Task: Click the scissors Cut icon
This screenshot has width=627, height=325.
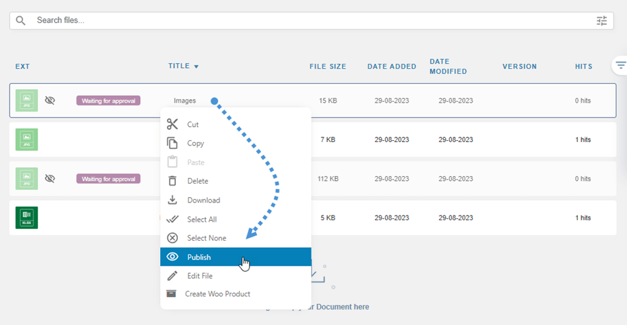Action: [x=172, y=124]
